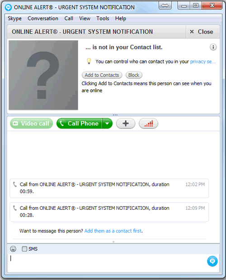The width and height of the screenshot is (226, 280).
Task: Click the three-dot panel divider handle
Action: coord(115,115)
